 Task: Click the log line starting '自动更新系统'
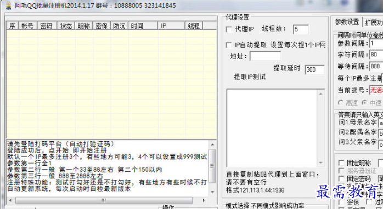pyautogui.click(x=69, y=189)
